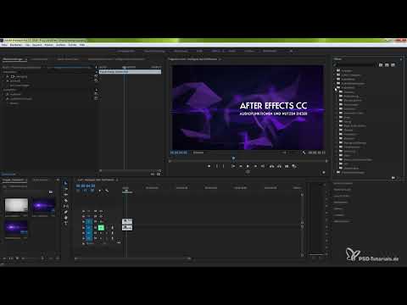This screenshot has width=407, height=305.
Task: Open timeline display settings wrench
Action: click(107, 191)
